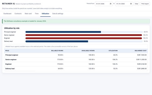Click the UTILIZATION column header
This screenshot has height=95, width=152.
click(113, 51)
